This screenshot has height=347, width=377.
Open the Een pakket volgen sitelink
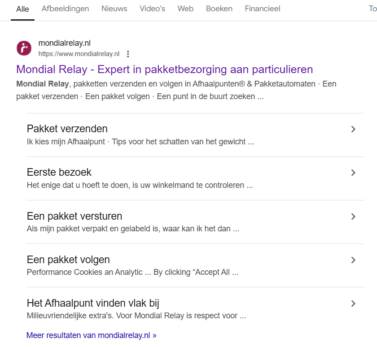(68, 260)
